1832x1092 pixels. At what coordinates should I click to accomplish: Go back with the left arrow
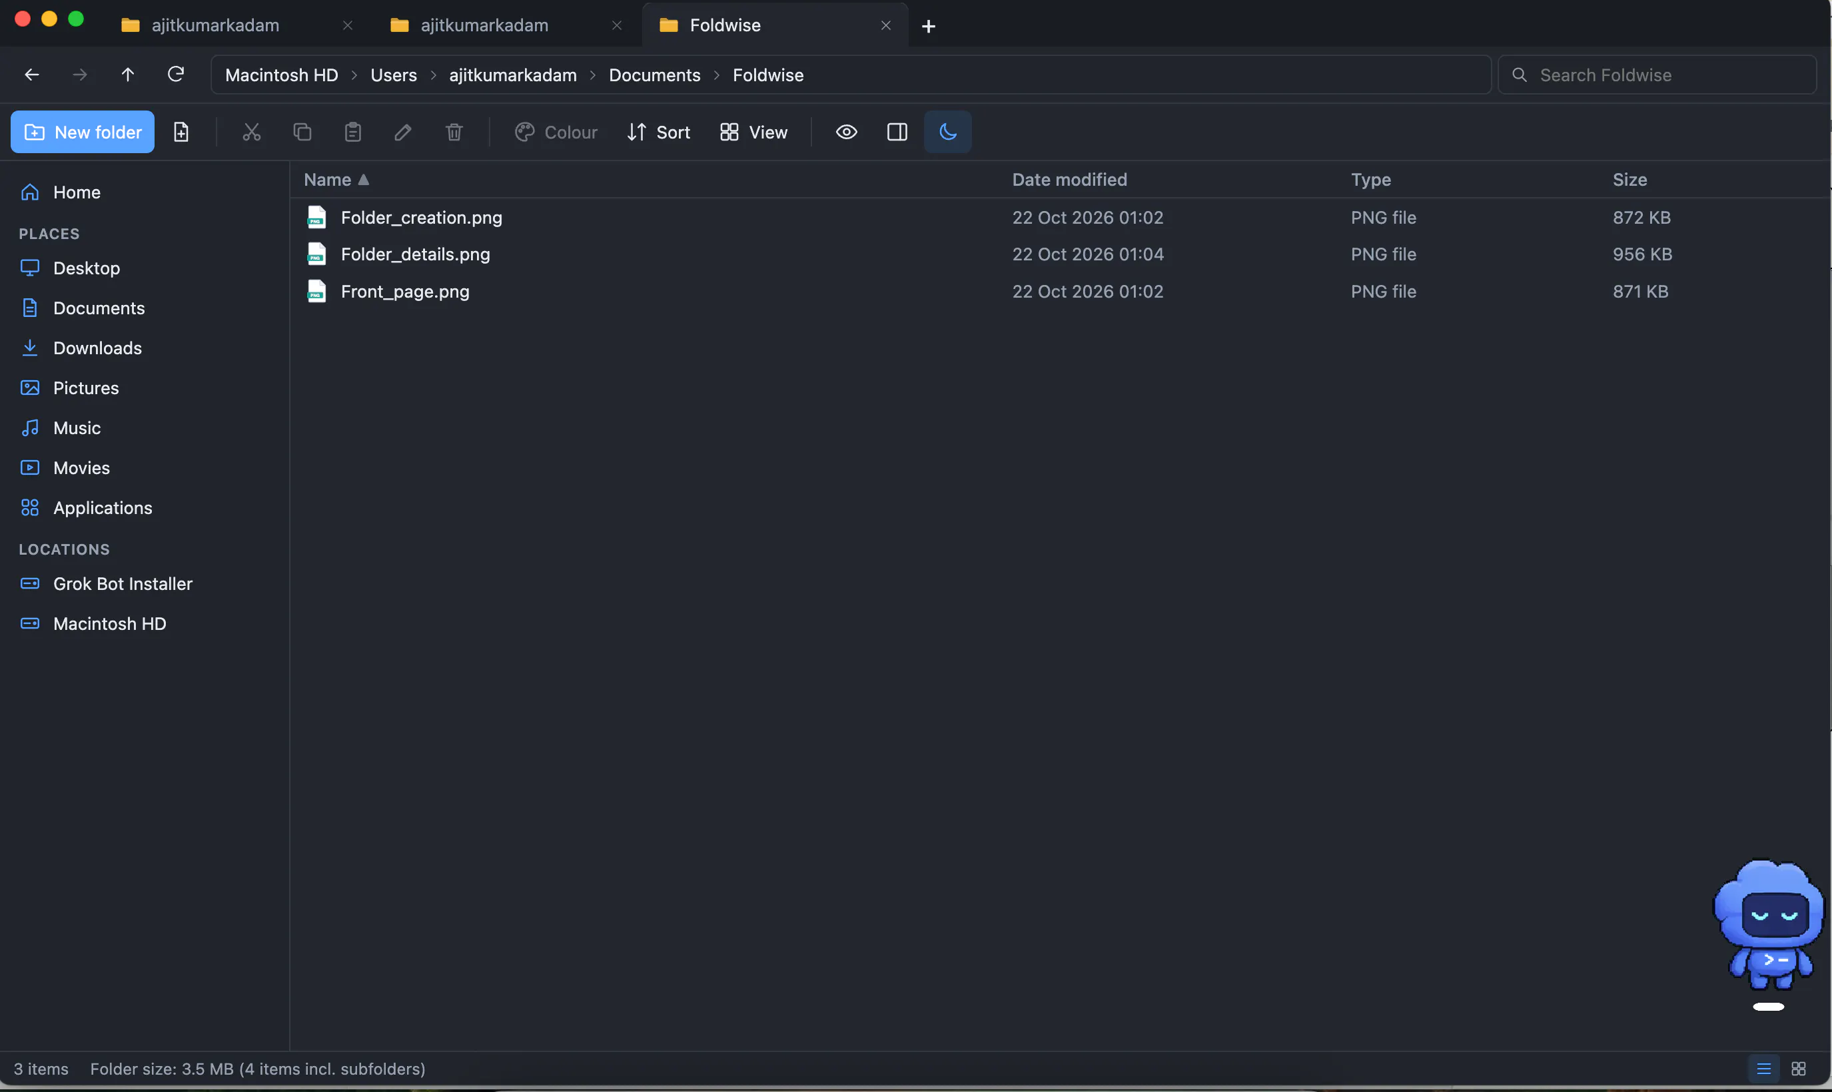(x=32, y=75)
